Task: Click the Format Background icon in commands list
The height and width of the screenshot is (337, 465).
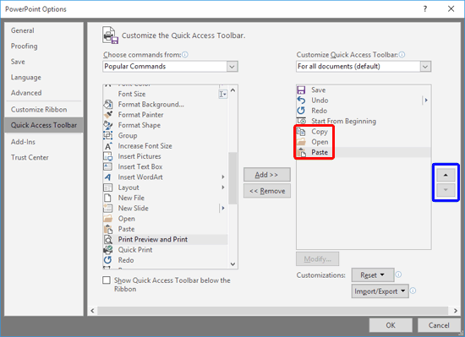Action: (107, 104)
